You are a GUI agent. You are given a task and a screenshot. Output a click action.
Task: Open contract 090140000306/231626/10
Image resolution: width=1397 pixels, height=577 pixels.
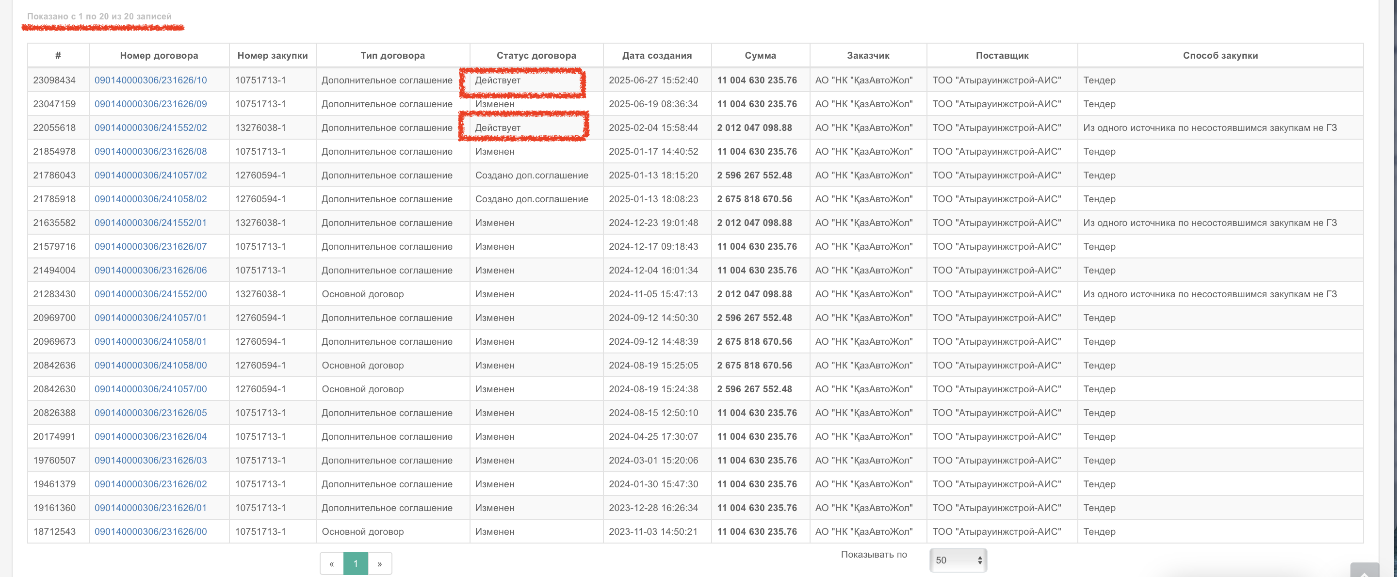pos(151,80)
